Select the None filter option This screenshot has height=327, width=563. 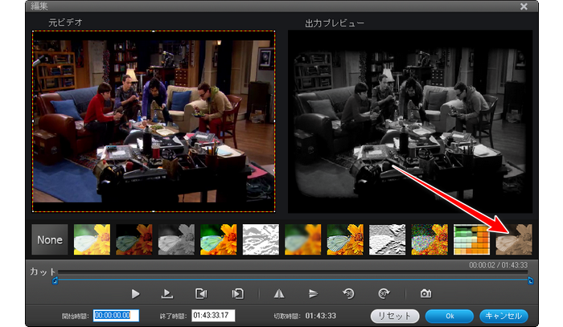(49, 239)
